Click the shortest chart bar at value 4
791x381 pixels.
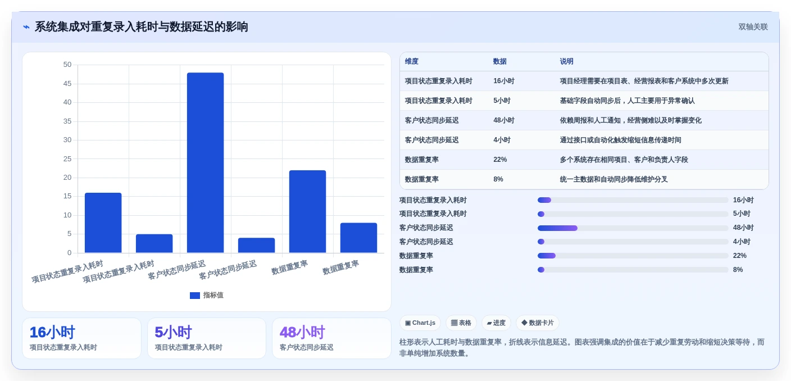point(257,245)
